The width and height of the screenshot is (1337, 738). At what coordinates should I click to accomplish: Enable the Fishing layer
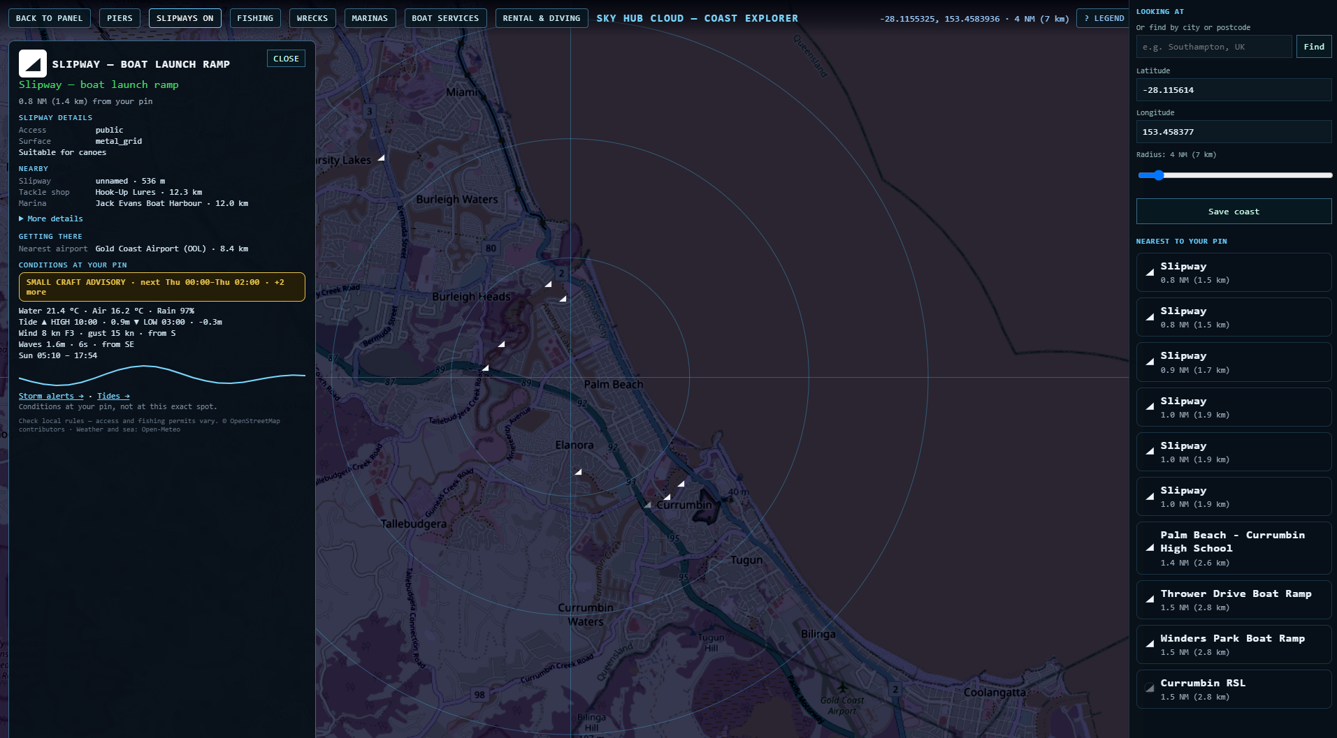[255, 18]
